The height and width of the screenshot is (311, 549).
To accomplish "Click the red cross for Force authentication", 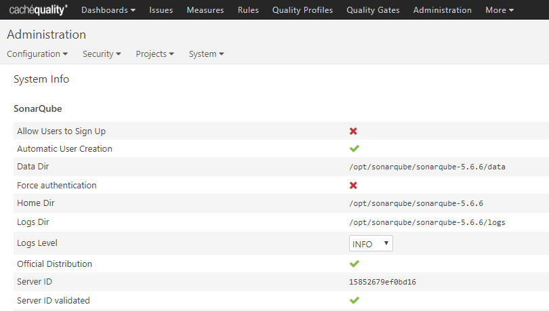I will point(353,186).
